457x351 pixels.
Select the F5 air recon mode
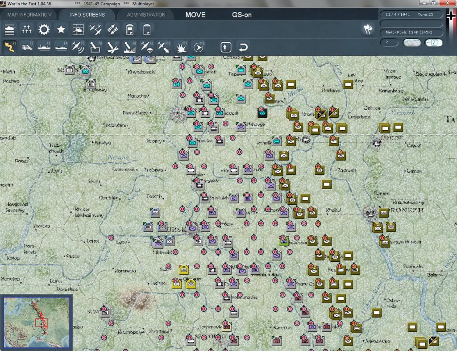[x=78, y=47]
